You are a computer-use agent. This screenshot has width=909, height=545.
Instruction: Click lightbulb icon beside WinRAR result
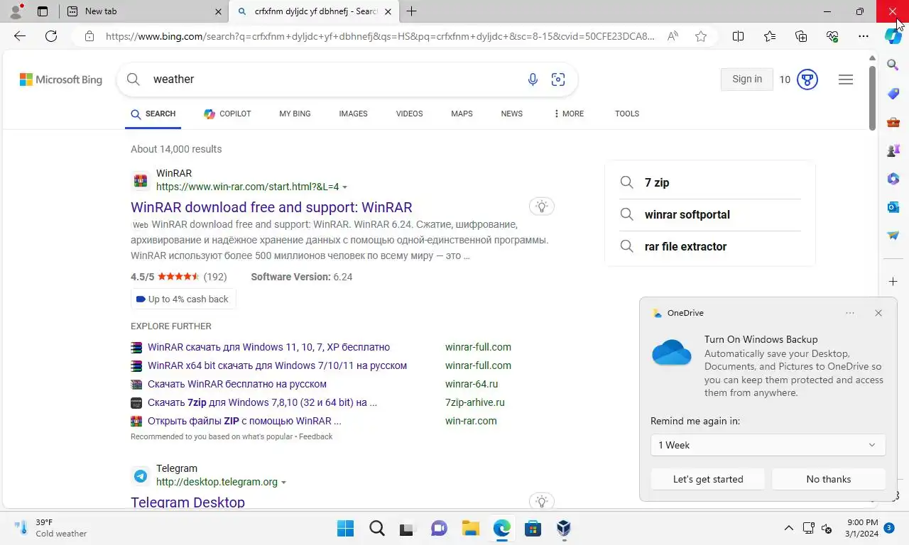[542, 207]
